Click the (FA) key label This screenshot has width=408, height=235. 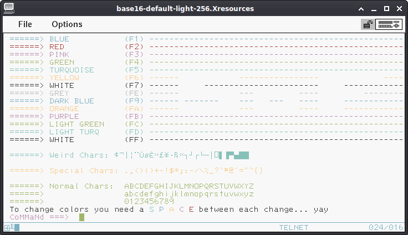[x=134, y=109]
